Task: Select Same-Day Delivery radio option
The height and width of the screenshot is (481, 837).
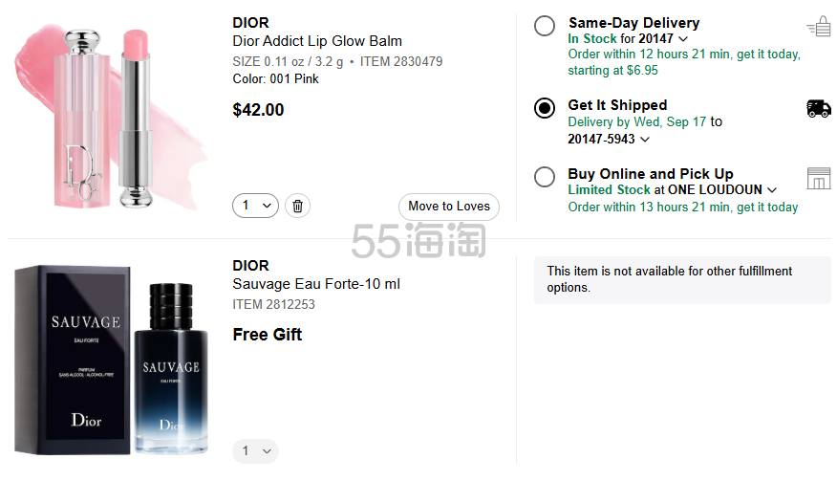Action: pos(545,26)
